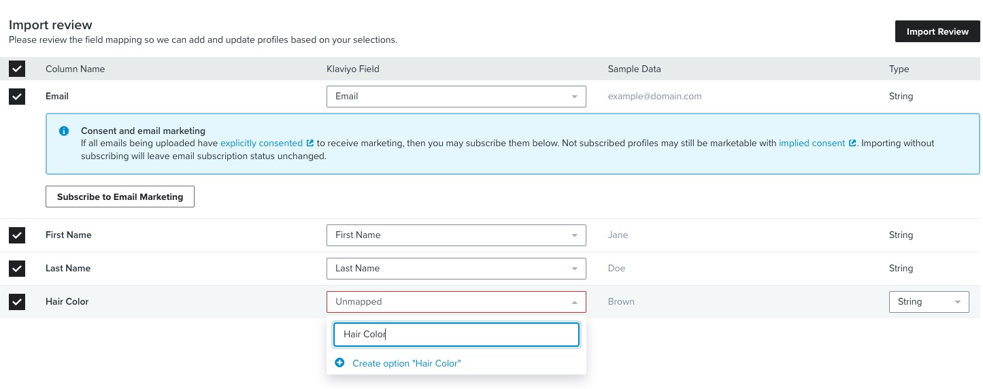Open the Email Klaviyo field dropdown

[x=456, y=97]
